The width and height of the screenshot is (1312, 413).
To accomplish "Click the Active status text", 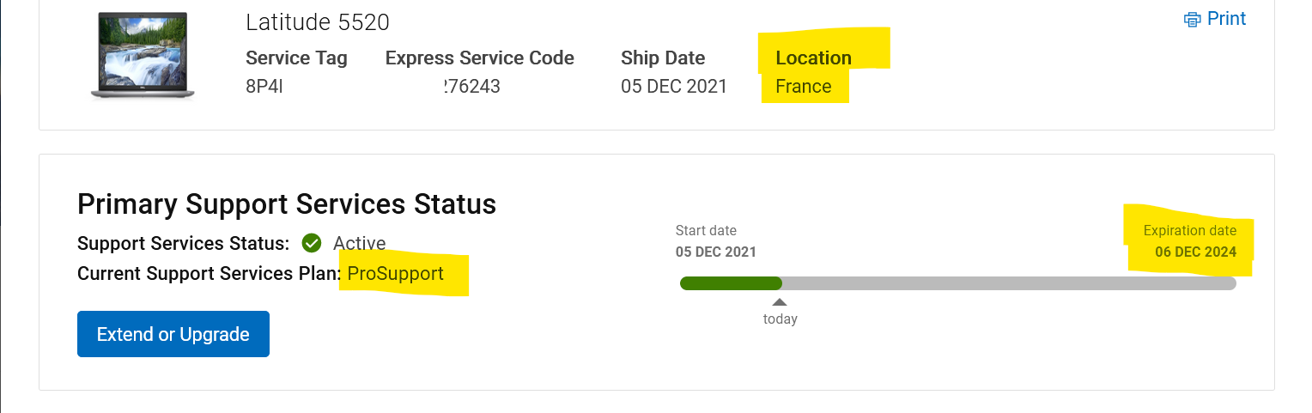I will 359,244.
